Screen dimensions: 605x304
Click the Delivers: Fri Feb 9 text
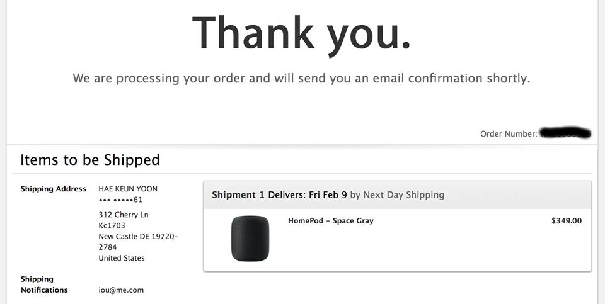coord(308,194)
